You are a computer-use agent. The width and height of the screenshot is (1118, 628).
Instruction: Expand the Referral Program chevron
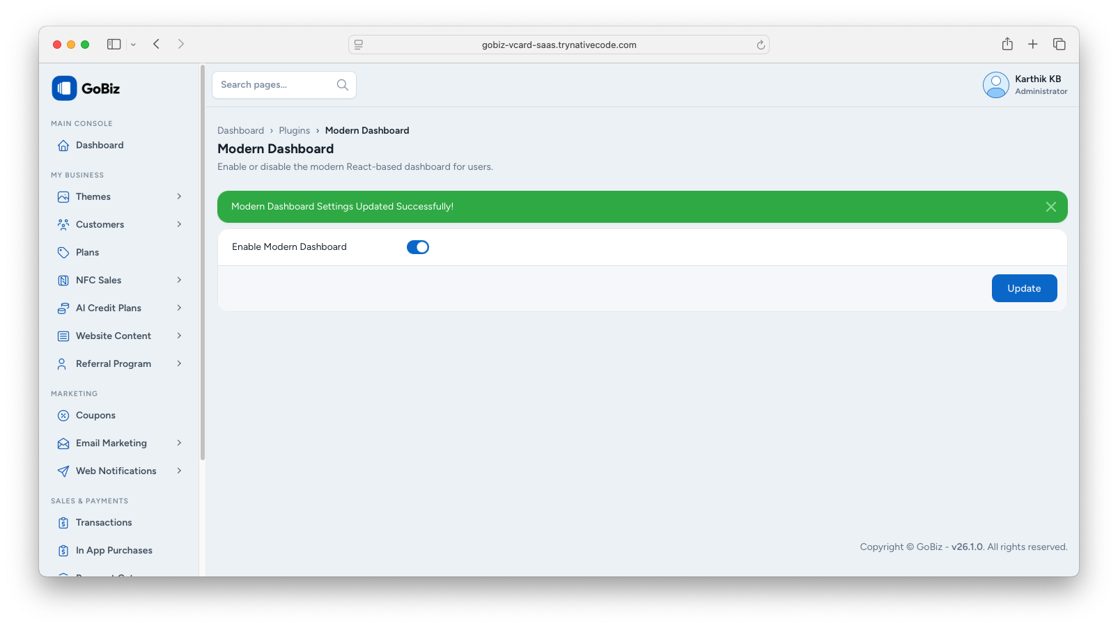tap(179, 363)
